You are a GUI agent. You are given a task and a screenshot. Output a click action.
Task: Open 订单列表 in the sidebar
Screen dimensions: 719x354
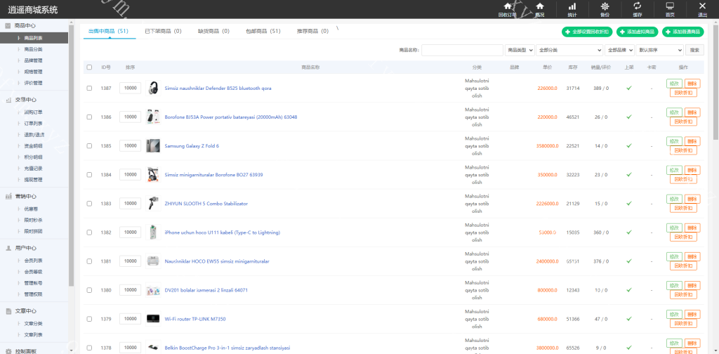34,124
